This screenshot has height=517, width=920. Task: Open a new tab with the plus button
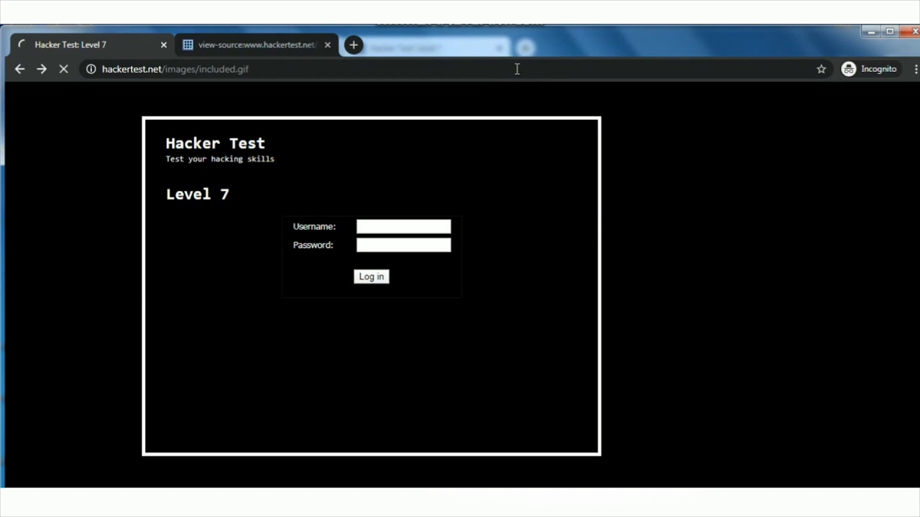(354, 45)
